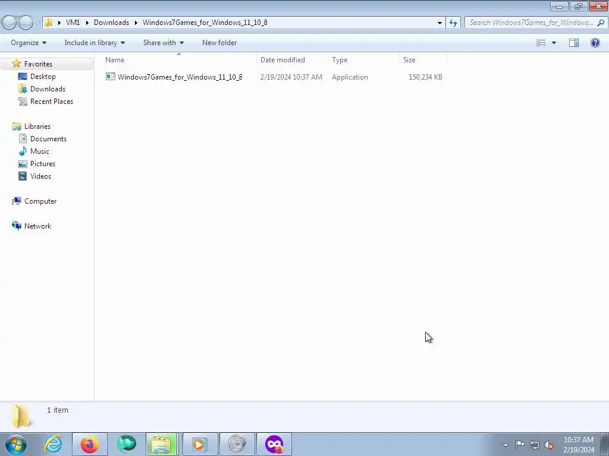
Task: Select Downloads in the address breadcrumb
Action: click(x=111, y=23)
